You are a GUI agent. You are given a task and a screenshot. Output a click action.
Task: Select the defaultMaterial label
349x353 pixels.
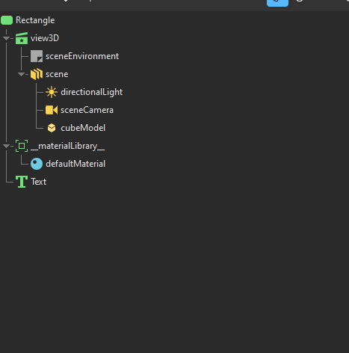[x=75, y=164]
